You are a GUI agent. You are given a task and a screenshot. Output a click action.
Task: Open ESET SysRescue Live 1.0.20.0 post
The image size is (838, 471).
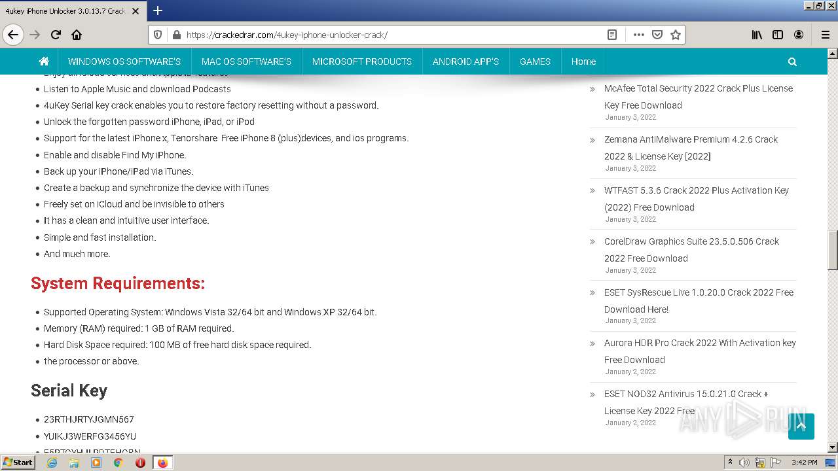pyautogui.click(x=699, y=301)
